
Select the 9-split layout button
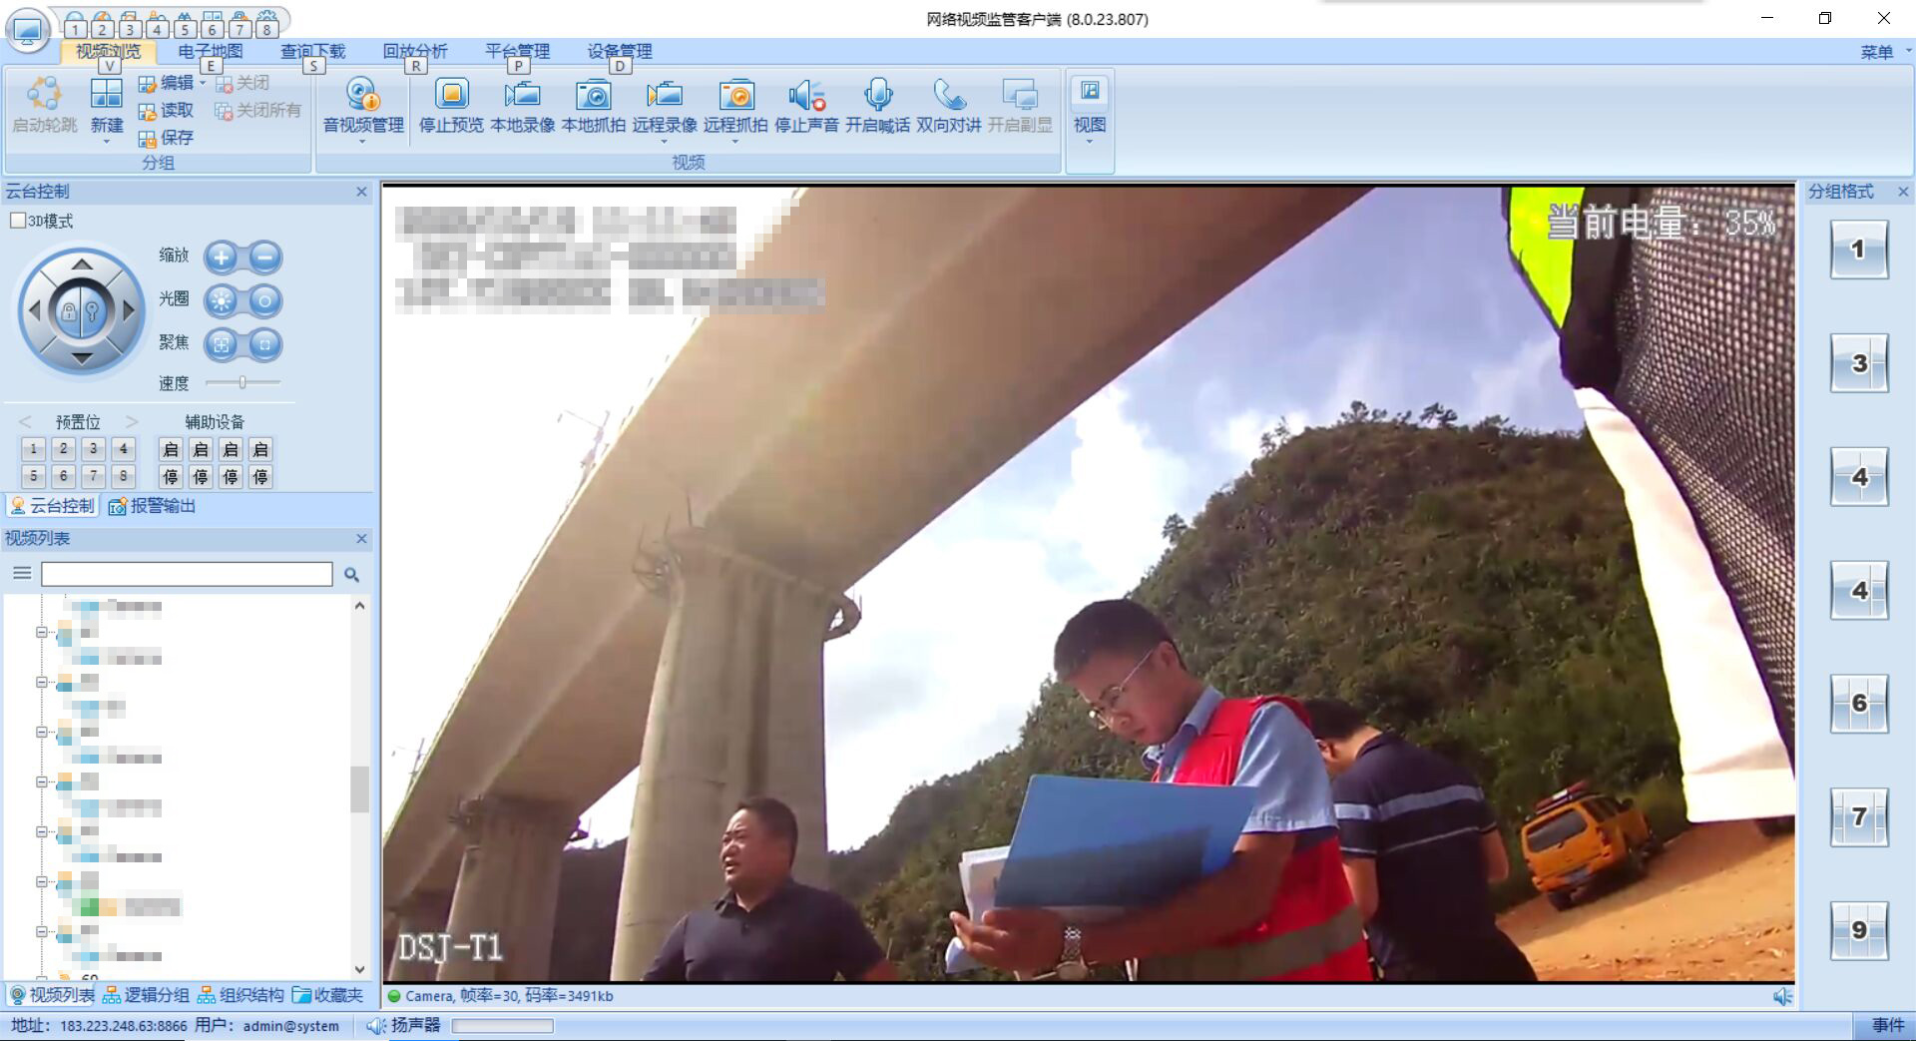(x=1858, y=930)
